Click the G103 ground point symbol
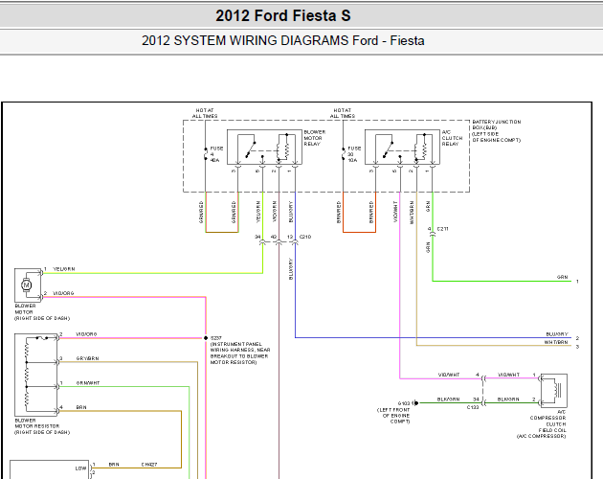 (415, 403)
